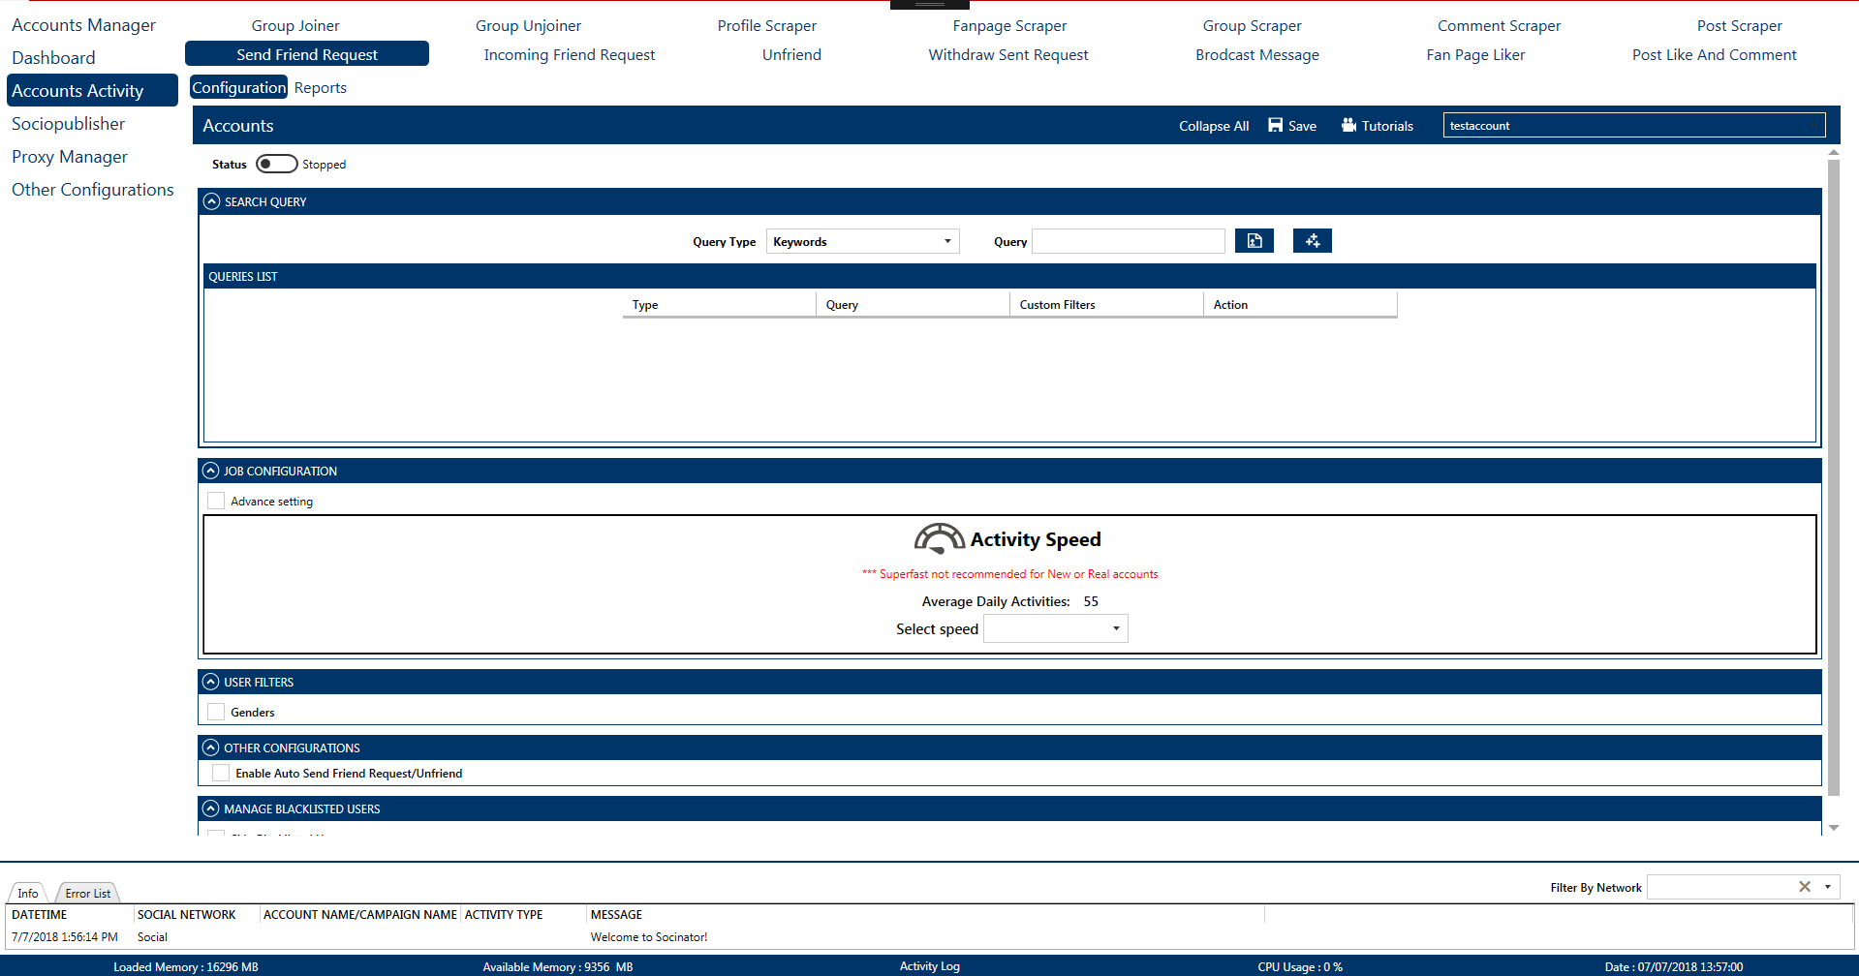Collapse the Other Configurations section chevron
1859x976 pixels.
pos(211,747)
